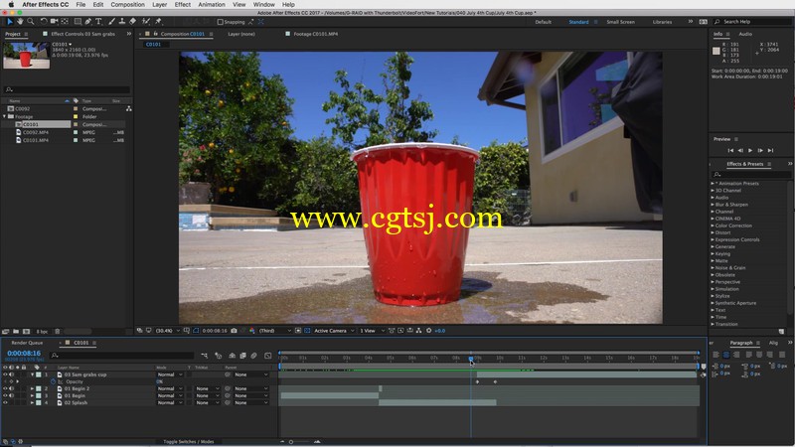Expand the 02 Splash layer
Viewport: 795px width, 447px height.
pos(32,403)
